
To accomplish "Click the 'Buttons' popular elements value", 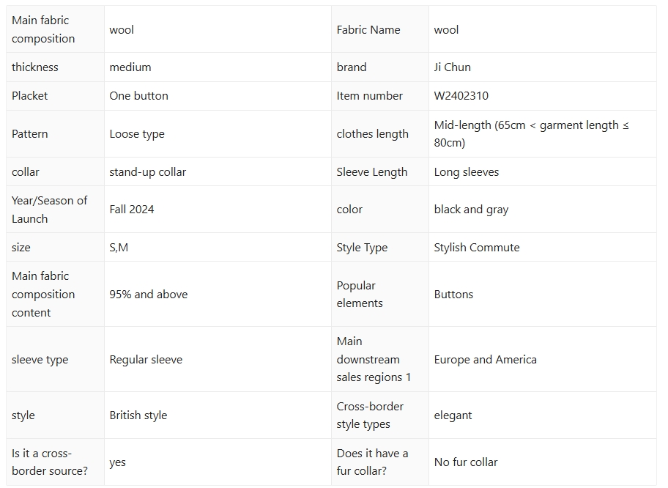I will point(453,295).
